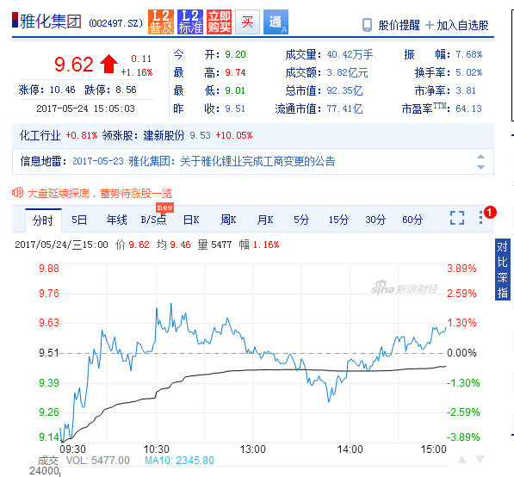The height and width of the screenshot is (477, 514).
Task: Switch to the 年线 tab
Action: (116, 220)
